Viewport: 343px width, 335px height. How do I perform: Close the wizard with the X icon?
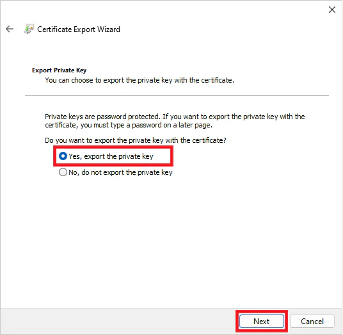(332, 10)
